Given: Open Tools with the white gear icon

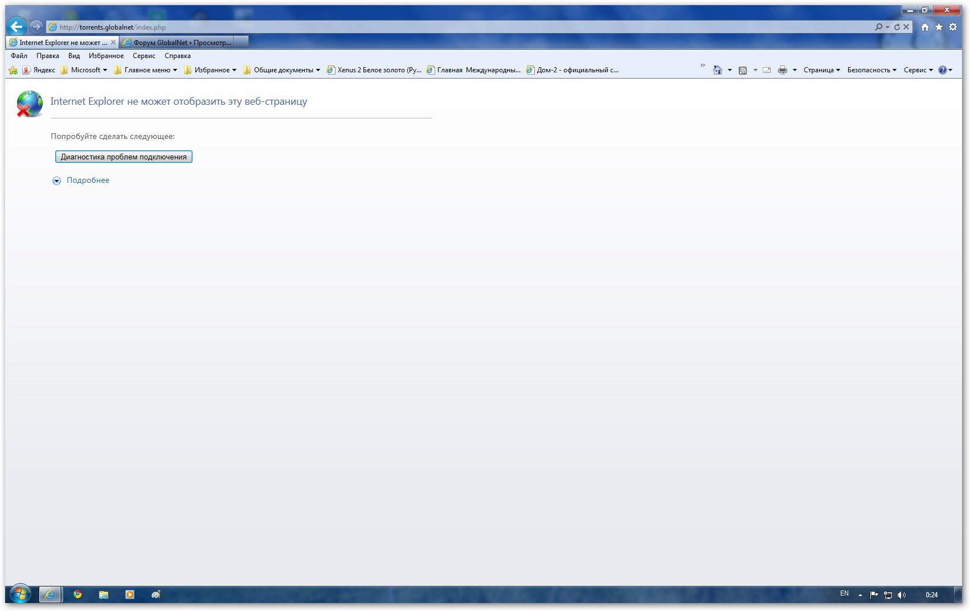Looking at the screenshot, I should coord(953,27).
